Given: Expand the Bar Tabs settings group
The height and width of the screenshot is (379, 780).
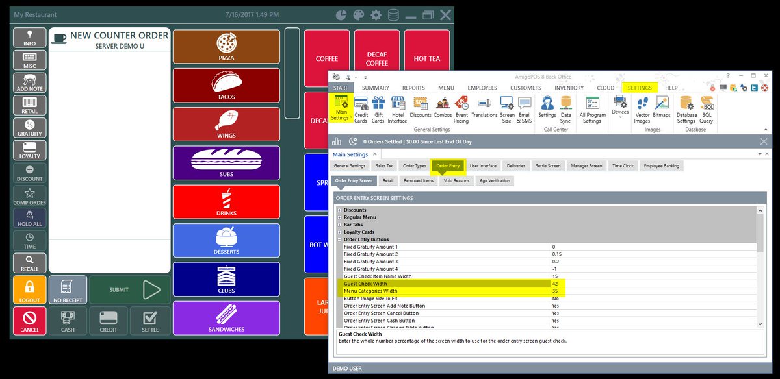Looking at the screenshot, I should 339,225.
